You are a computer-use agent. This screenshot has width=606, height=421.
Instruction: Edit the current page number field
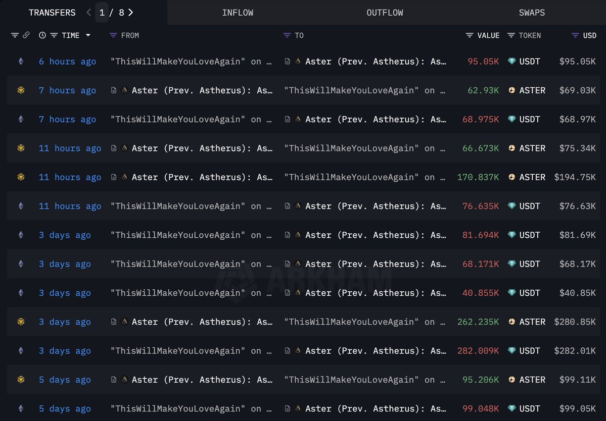tap(102, 13)
